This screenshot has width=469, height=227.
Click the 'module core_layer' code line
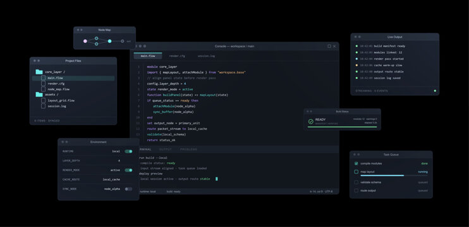[162, 67]
